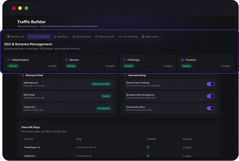
Task: Click '5 pages' on the Product card
Action: point(226,66)
